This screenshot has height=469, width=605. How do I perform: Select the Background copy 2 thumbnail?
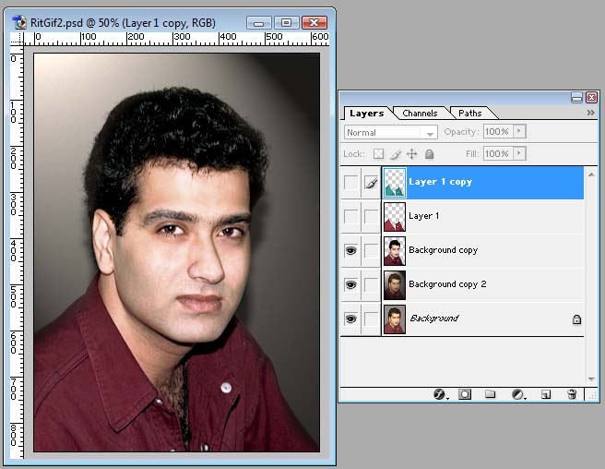pos(395,284)
